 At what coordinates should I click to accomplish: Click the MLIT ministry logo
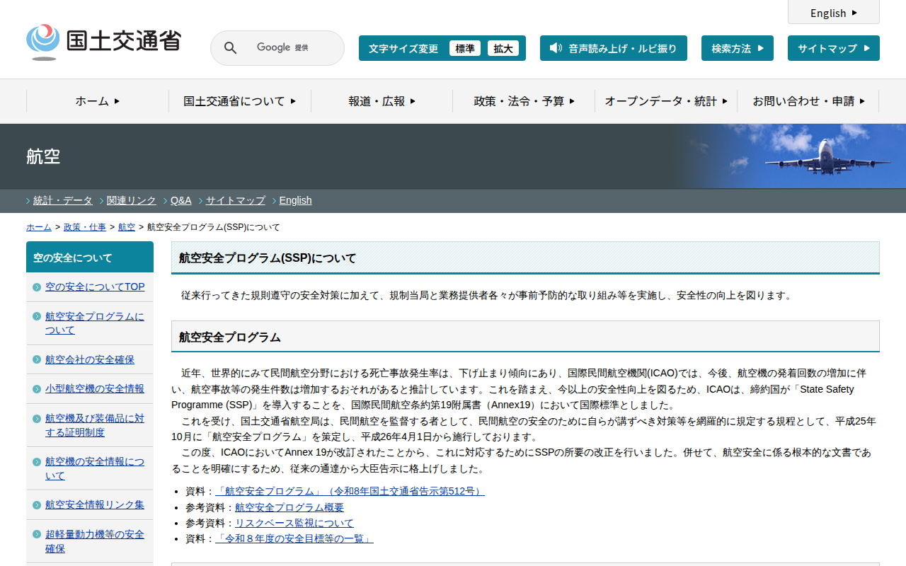point(103,41)
